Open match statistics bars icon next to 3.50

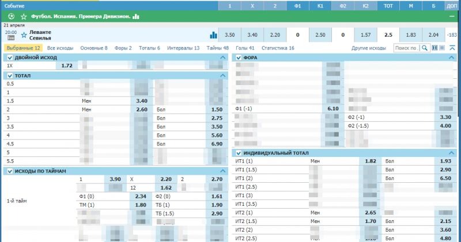click(x=213, y=34)
